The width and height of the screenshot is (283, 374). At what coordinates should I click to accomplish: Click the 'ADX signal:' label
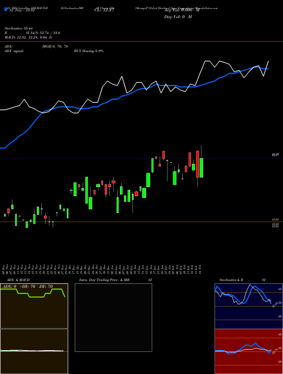14,51
